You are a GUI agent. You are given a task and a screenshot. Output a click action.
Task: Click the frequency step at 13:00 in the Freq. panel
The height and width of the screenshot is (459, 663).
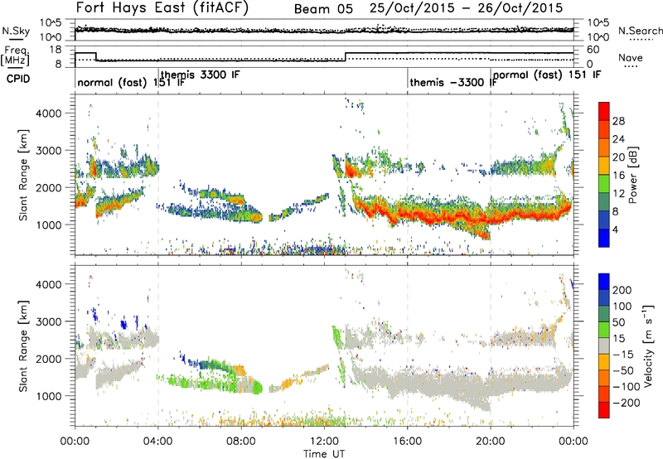[x=346, y=56]
